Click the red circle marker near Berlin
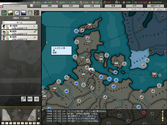Screen dimensions: 167x125 pos(144,112)
